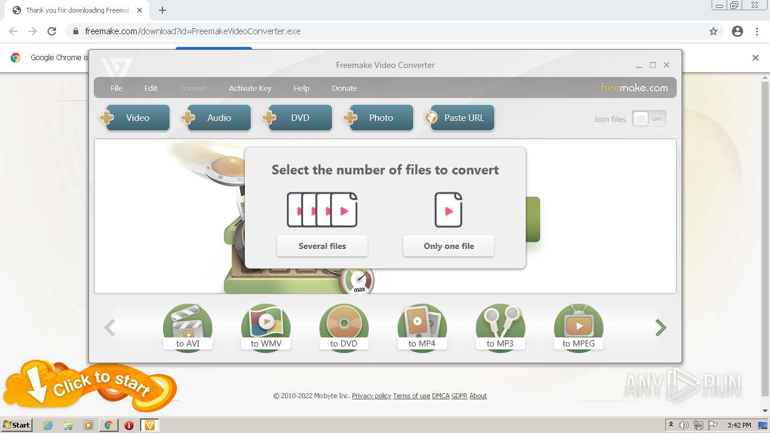
Task: Reload the page in Chrome
Action: click(52, 31)
